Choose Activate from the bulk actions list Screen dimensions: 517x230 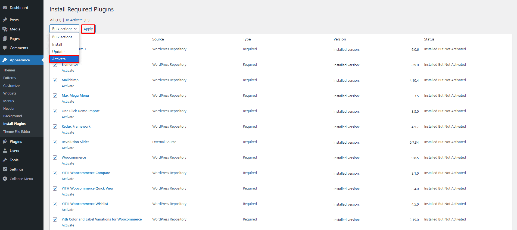click(59, 59)
